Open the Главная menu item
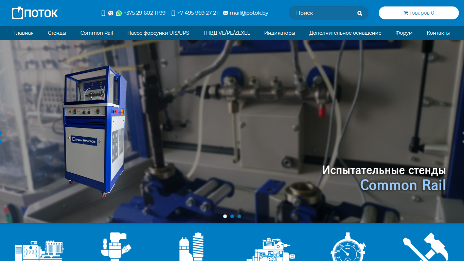The width and height of the screenshot is (464, 261). point(24,33)
